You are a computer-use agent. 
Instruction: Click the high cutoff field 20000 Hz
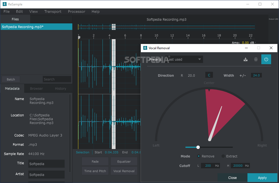pos(240,166)
